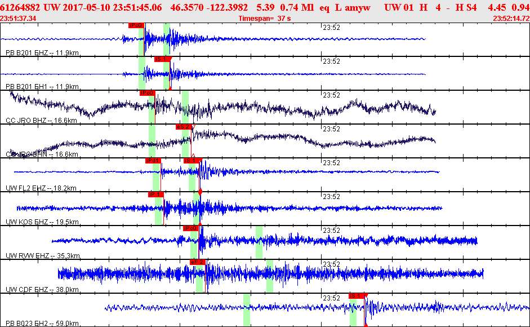Click the iPc0 pick flag on CC JRO BHZ
The width and height of the screenshot is (530, 327).
(x=147, y=93)
